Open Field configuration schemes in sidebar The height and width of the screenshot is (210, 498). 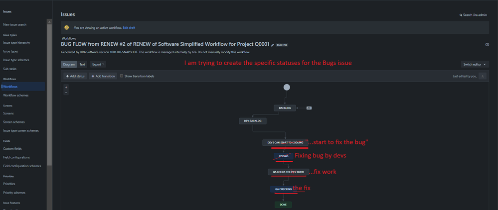tap(22, 166)
